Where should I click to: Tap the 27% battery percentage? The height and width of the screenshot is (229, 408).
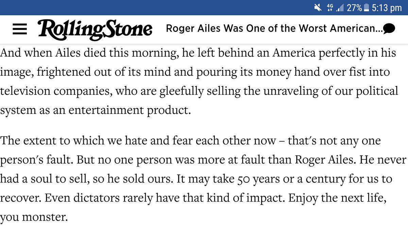pos(354,7)
